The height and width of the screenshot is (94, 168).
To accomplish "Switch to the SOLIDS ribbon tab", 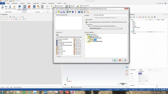I will 29,3.
